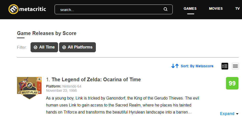Image resolution: width=242 pixels, height=119 pixels.
Task: Expand the Ocarina of Time description
Action: point(227,113)
